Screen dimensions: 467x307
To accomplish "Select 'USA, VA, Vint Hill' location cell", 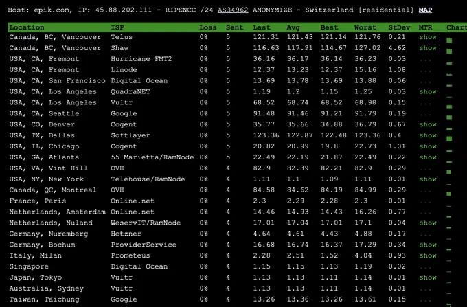I will pos(49,168).
